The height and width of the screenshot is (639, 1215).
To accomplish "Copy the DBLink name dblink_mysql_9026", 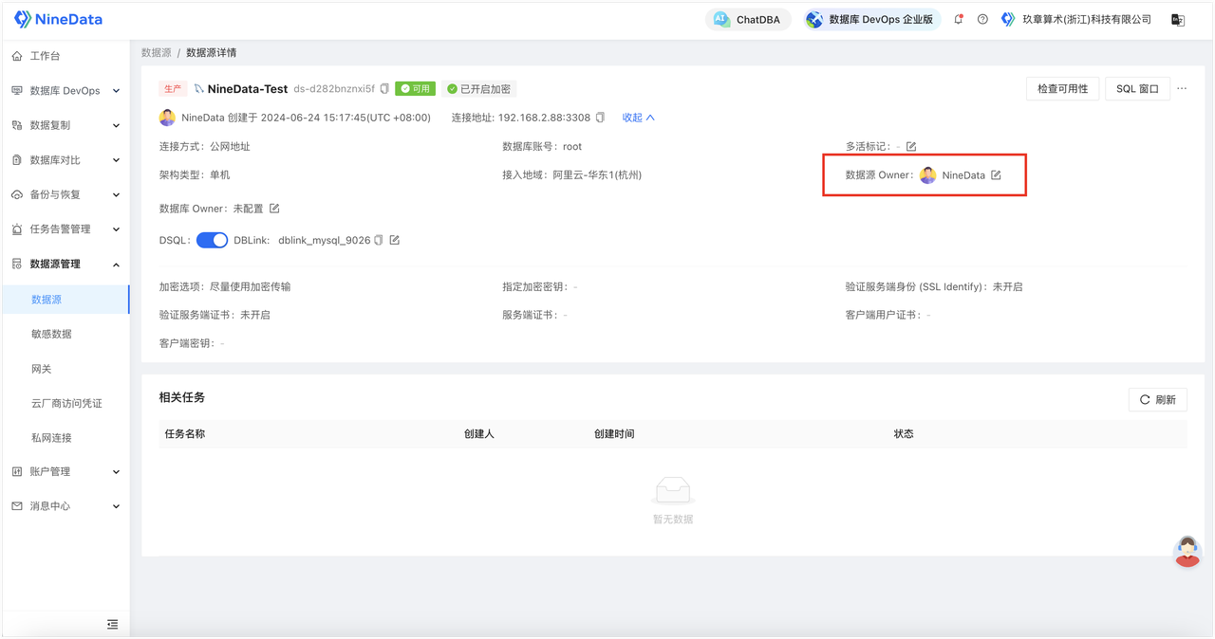I will (379, 240).
